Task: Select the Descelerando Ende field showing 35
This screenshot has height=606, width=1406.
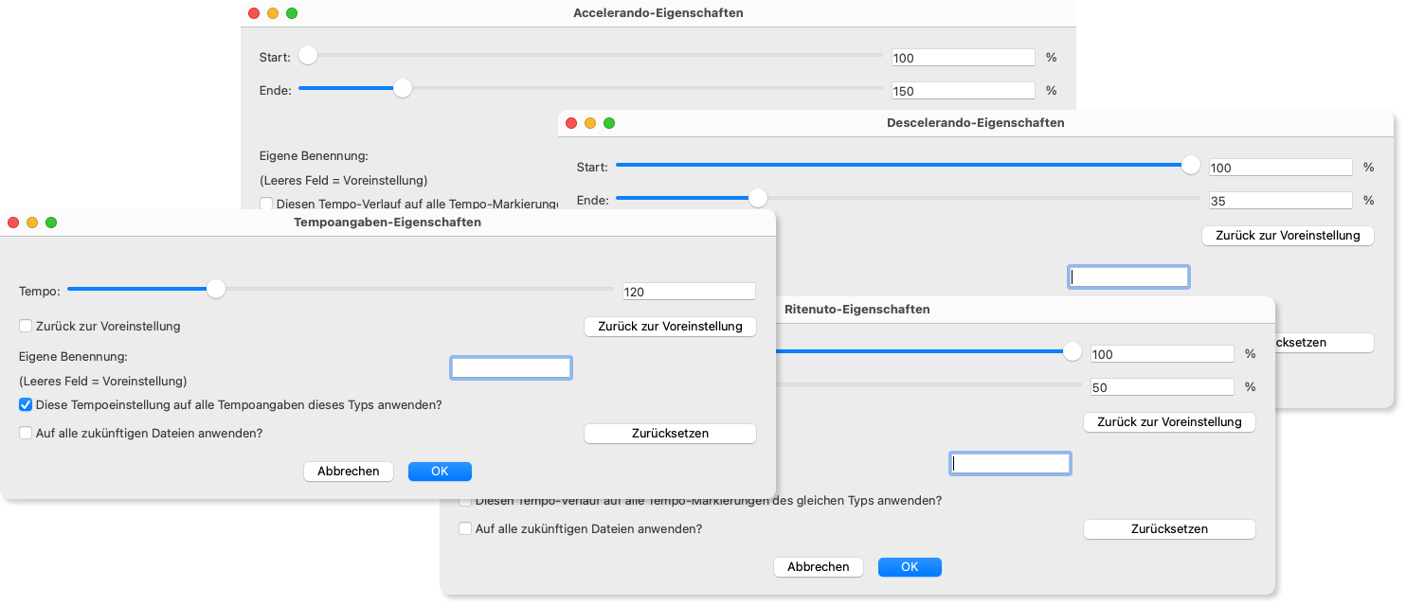Action: [1280, 201]
